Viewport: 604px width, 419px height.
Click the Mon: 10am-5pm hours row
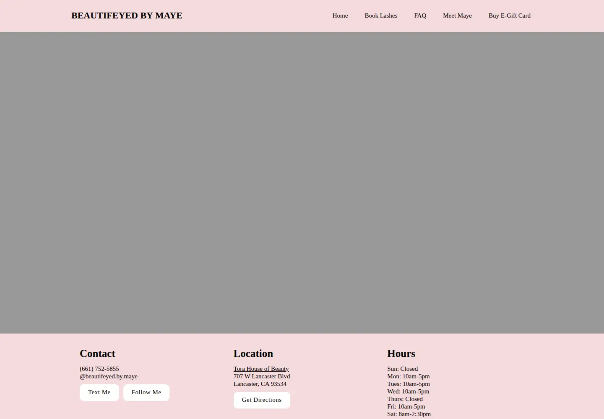(409, 376)
